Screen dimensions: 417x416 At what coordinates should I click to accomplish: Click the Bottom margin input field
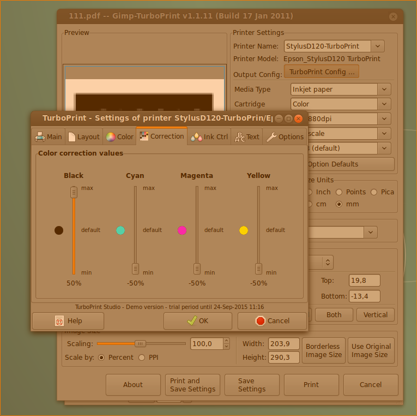365,296
